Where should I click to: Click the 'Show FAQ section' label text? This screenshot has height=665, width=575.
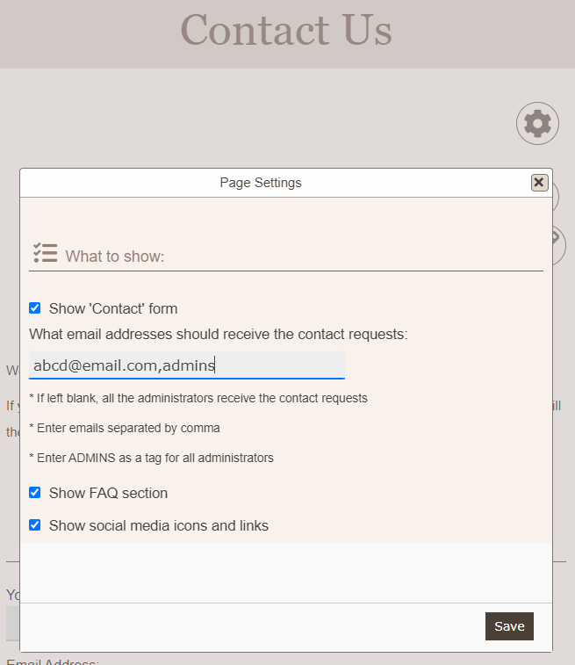pyautogui.click(x=108, y=494)
